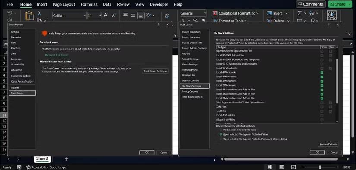Image resolution: width=356 pixels, height=170 pixels.
Task: Check Open for OpenDocument Spreadsheet Files
Action: [x=322, y=51]
